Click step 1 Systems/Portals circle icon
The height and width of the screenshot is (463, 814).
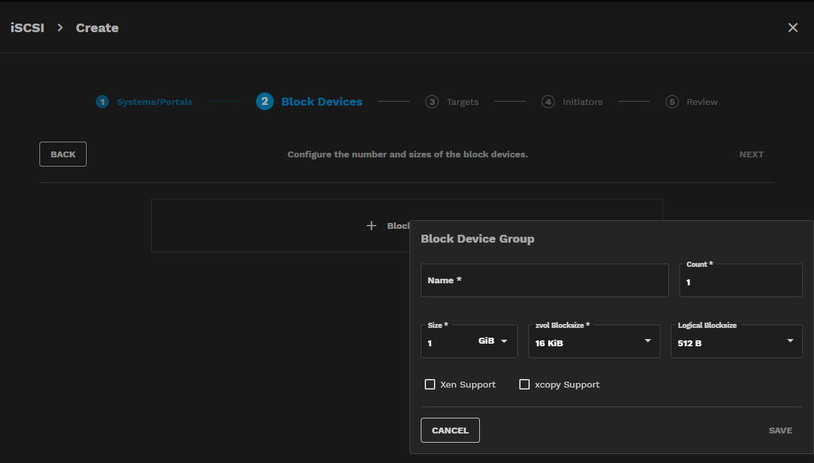coord(102,102)
